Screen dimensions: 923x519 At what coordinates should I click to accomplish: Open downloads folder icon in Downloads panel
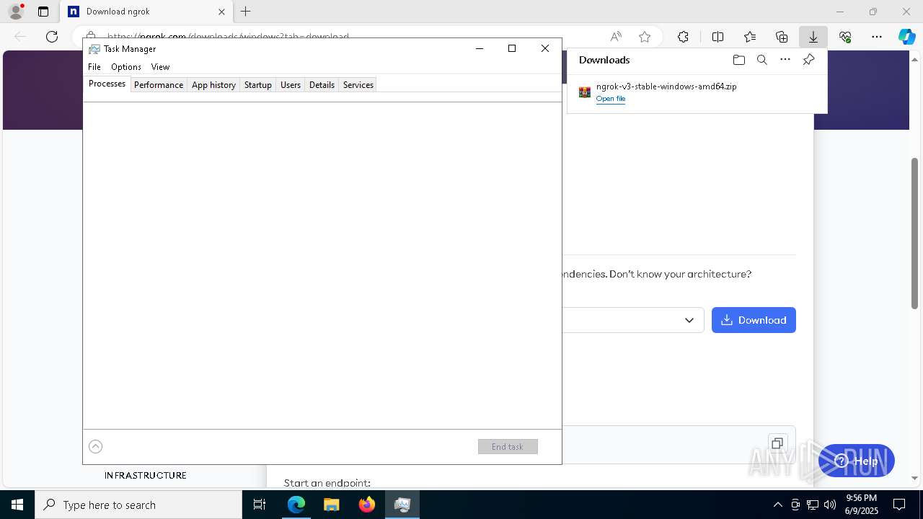[x=738, y=60]
